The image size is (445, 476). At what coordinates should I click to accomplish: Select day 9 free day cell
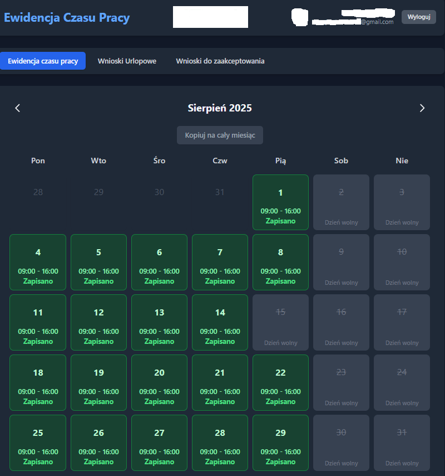click(341, 263)
